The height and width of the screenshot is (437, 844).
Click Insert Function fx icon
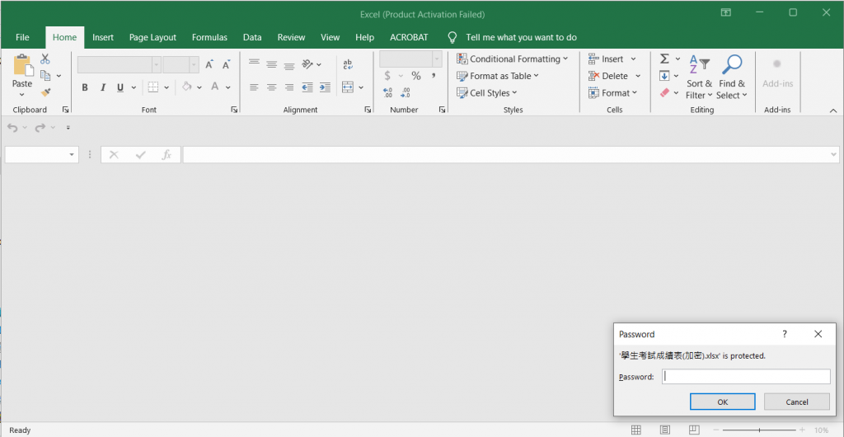click(x=166, y=155)
